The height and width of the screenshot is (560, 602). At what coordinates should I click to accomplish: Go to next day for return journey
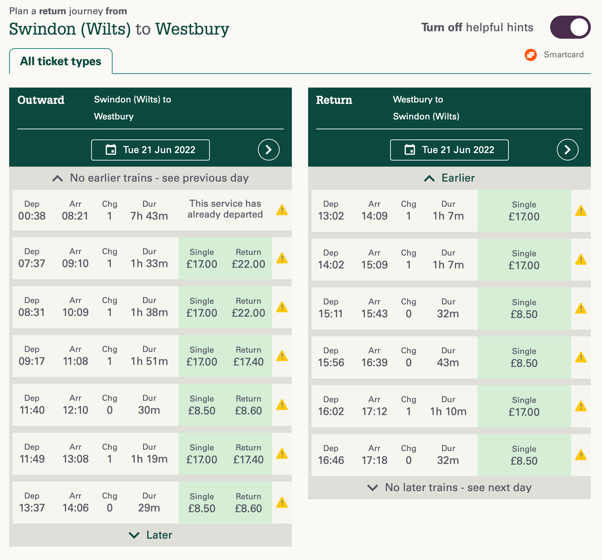pos(567,150)
